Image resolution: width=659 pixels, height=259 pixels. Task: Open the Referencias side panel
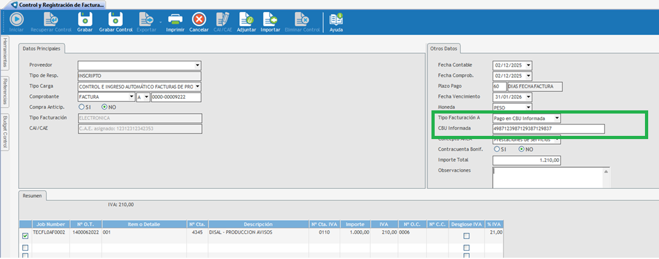coord(5,92)
